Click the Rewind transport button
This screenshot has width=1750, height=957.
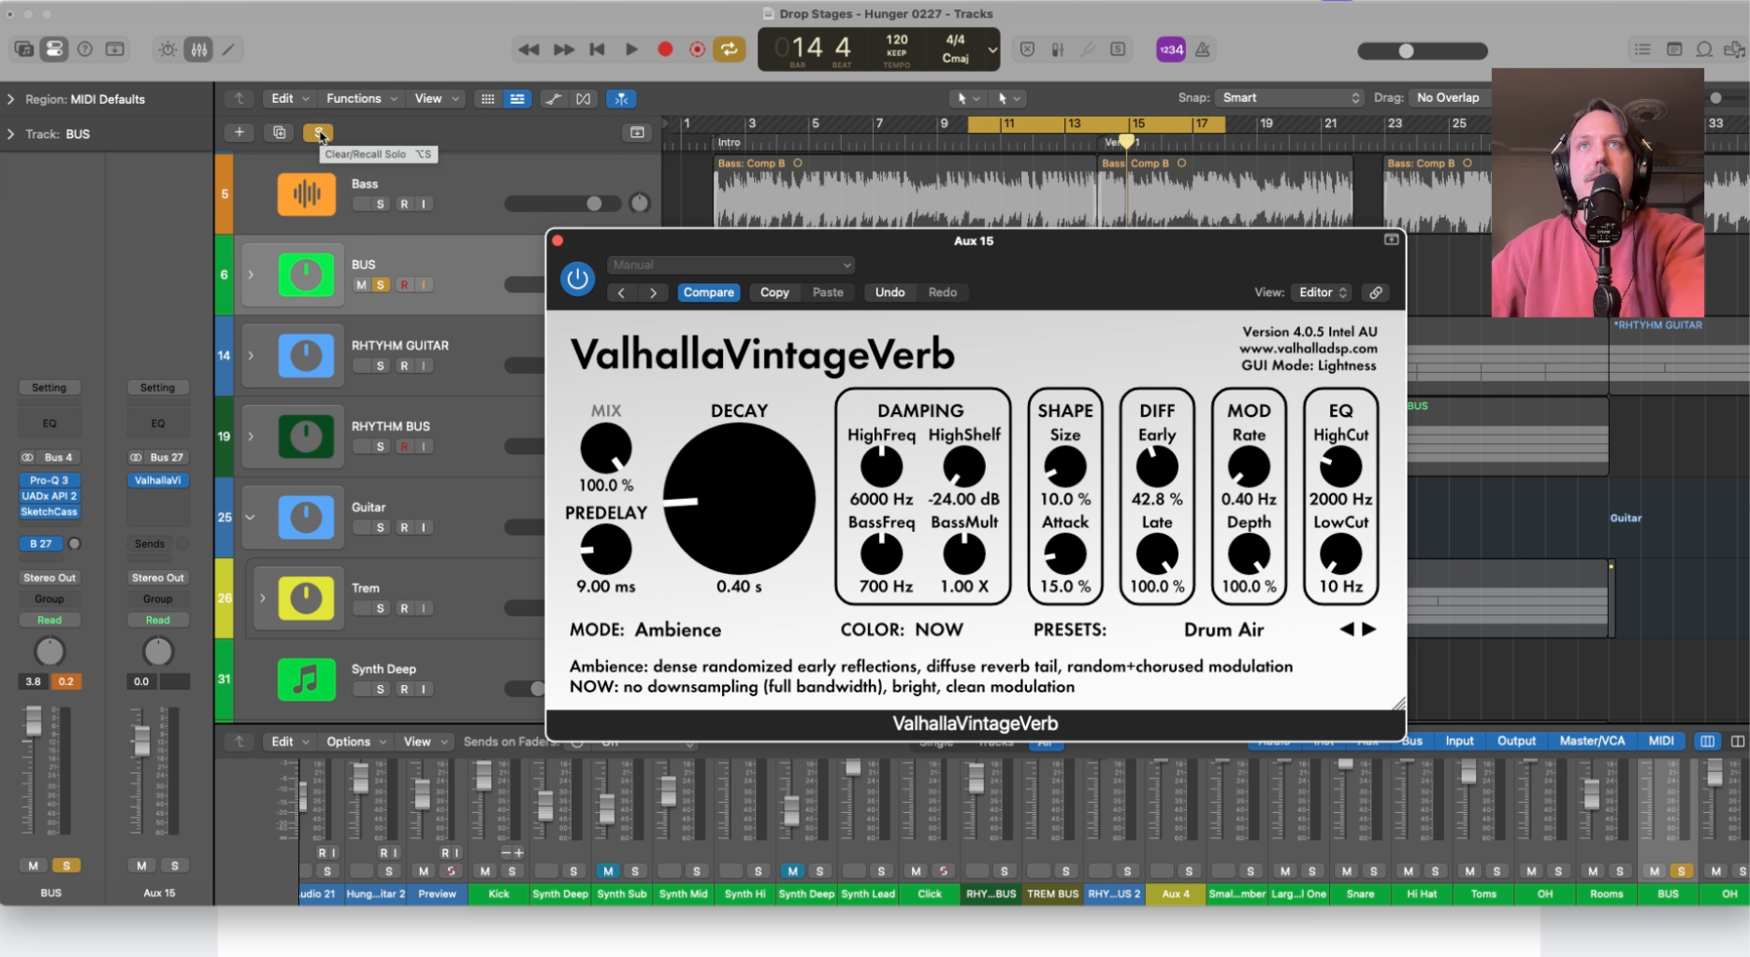coord(528,50)
